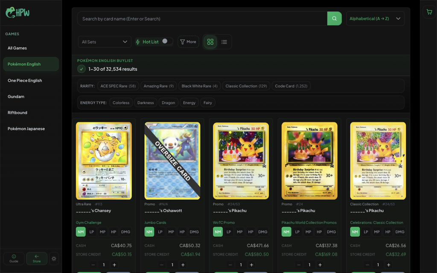Increase quantity for Pikachu World Collection card

(x=320, y=265)
